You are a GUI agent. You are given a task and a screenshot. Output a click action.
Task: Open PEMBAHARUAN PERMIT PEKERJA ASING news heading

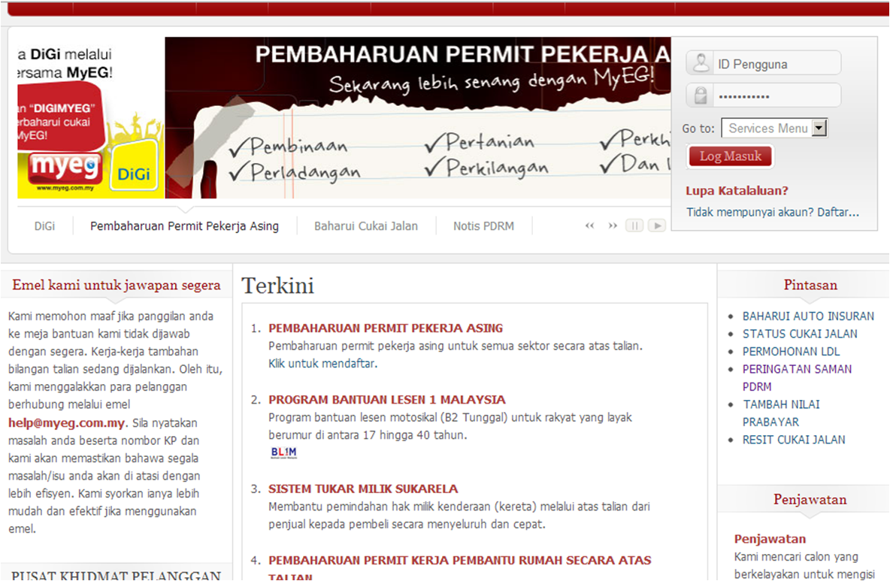pyautogui.click(x=386, y=328)
